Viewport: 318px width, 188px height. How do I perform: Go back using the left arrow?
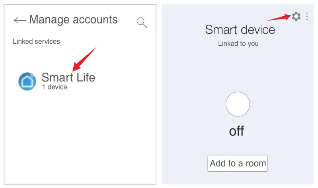click(x=20, y=20)
